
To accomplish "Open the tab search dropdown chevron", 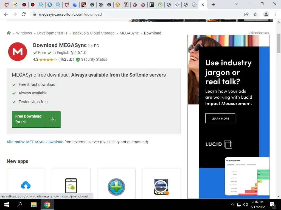I will pos(237,4).
